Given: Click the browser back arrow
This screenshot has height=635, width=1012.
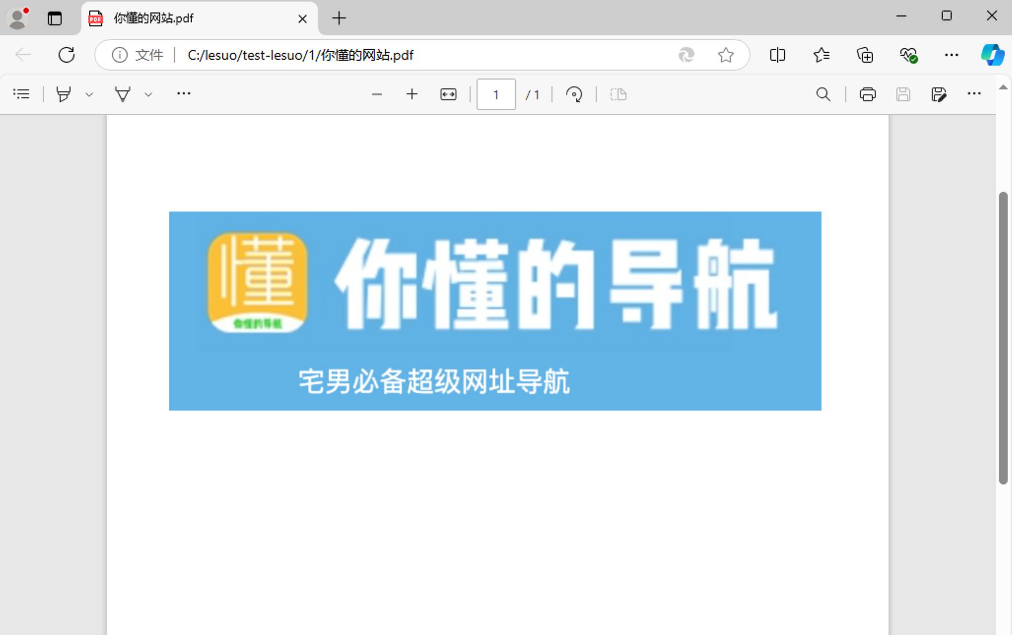Looking at the screenshot, I should coord(23,55).
